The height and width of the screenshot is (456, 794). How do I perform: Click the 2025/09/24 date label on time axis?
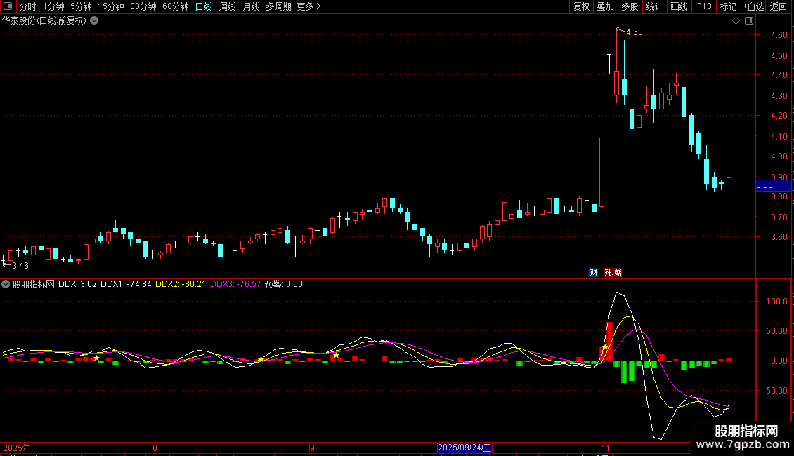(x=464, y=448)
